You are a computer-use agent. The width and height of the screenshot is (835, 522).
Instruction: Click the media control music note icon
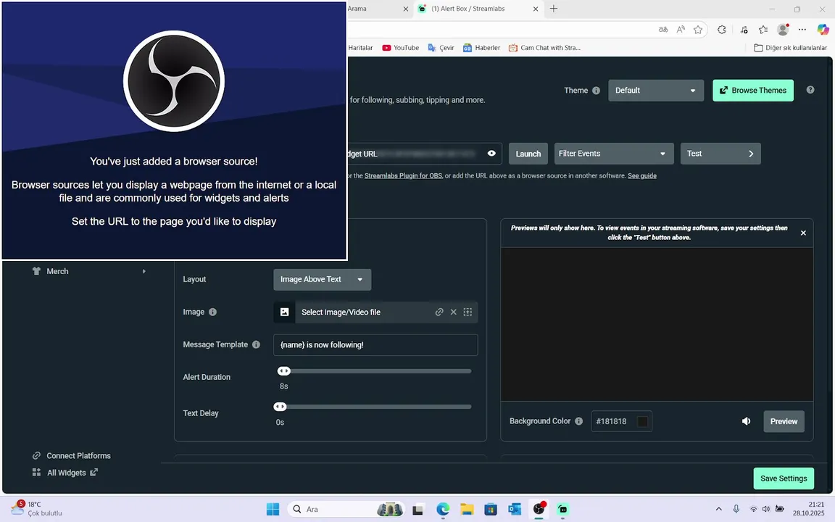[744, 30]
